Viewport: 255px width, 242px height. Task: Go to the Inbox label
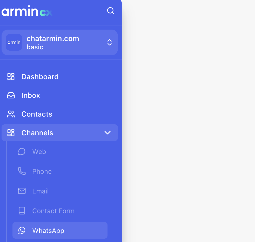tap(31, 95)
